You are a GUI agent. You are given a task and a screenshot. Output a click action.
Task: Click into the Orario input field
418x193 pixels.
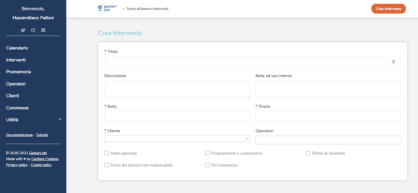tap(328, 116)
